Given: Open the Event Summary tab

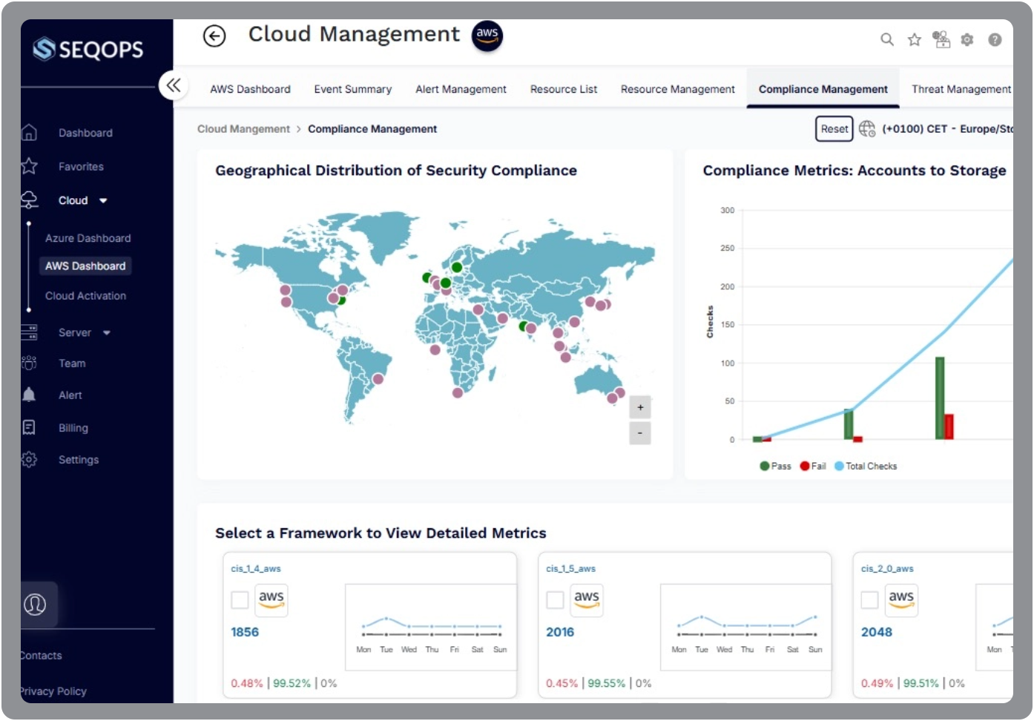Looking at the screenshot, I should (x=353, y=89).
